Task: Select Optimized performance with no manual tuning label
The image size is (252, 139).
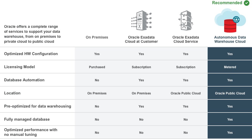Action: 30,132
